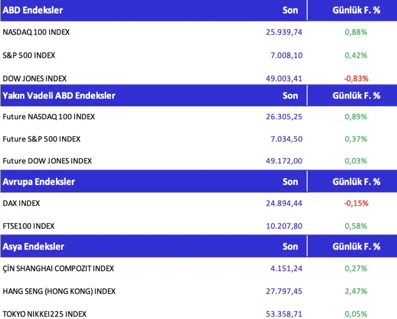The width and height of the screenshot is (397, 319).
Task: Open the FTSE100 INDEX row label
Action: 29,226
